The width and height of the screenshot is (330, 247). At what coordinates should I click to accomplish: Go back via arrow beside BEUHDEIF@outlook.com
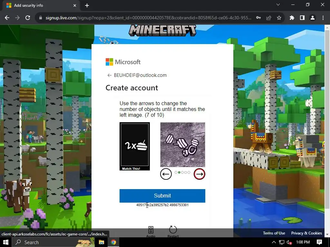click(109, 75)
